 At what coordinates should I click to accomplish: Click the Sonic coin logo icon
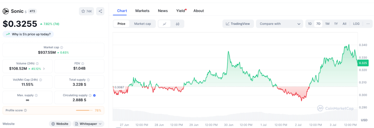click(x=6, y=11)
